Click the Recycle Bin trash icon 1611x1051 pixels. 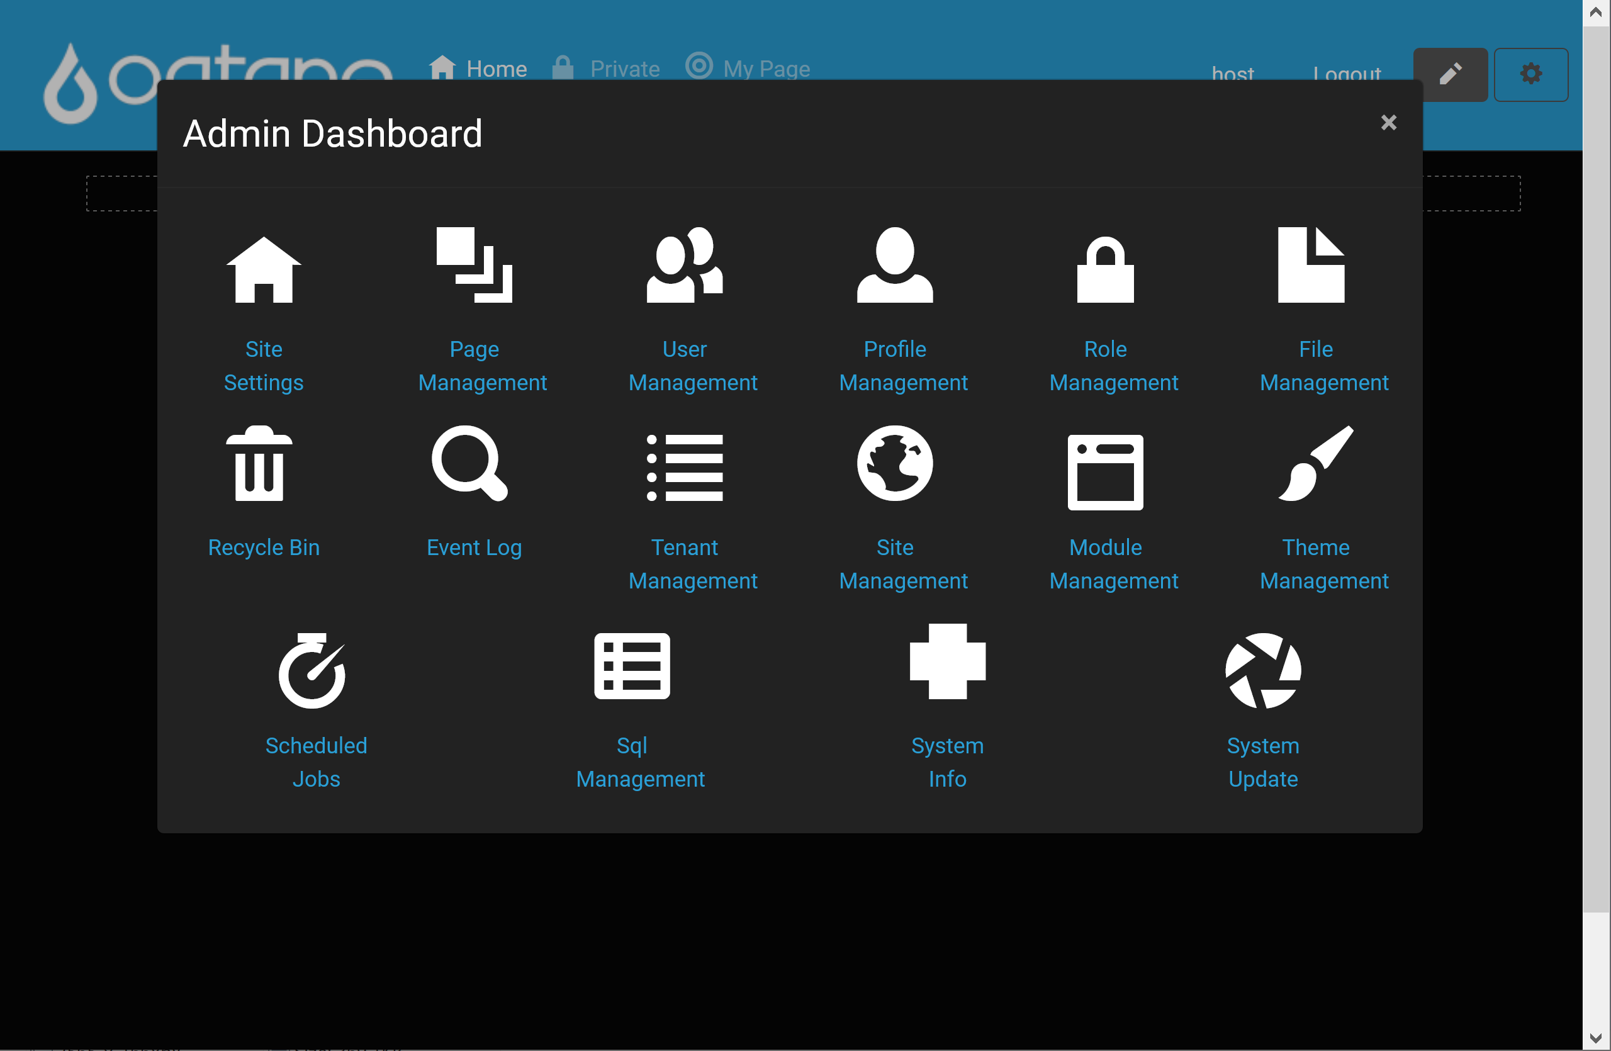pos(259,464)
